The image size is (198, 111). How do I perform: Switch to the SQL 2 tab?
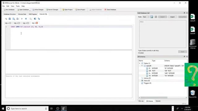point(16,23)
